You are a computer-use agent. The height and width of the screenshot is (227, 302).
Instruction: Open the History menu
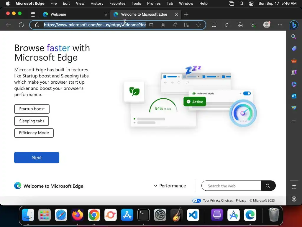point(97,4)
